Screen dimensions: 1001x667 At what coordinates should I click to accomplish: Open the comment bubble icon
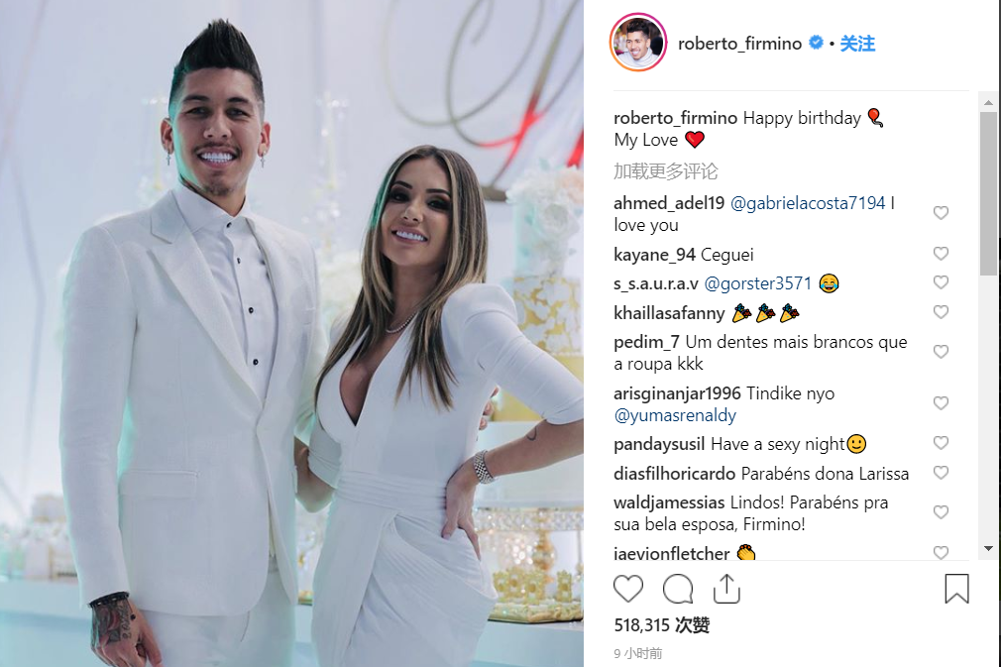pos(677,589)
